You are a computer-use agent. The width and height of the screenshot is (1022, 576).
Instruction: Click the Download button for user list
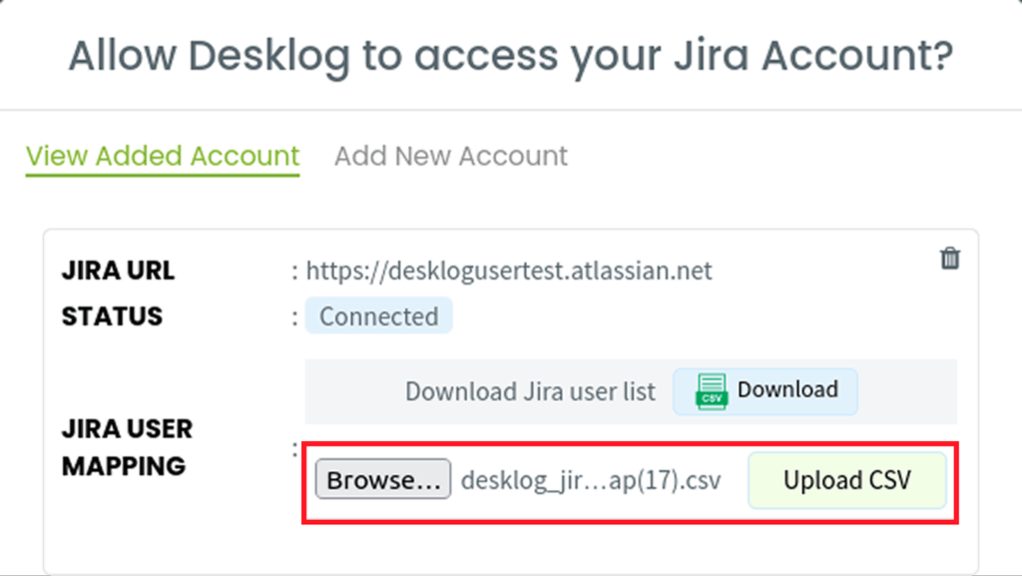point(766,391)
